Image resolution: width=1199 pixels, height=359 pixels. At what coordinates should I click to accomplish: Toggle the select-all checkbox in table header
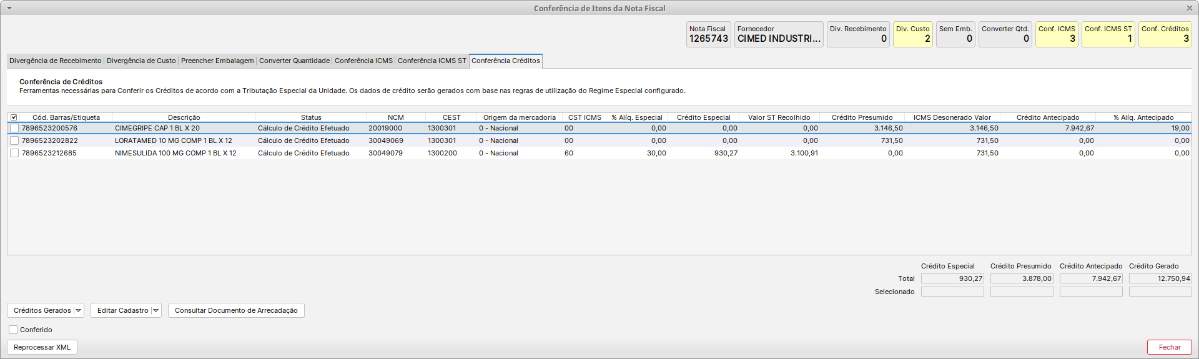(14, 117)
